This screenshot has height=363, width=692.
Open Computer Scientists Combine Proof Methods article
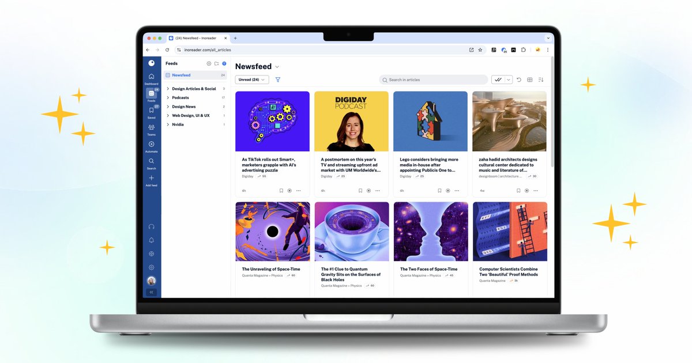(509, 272)
